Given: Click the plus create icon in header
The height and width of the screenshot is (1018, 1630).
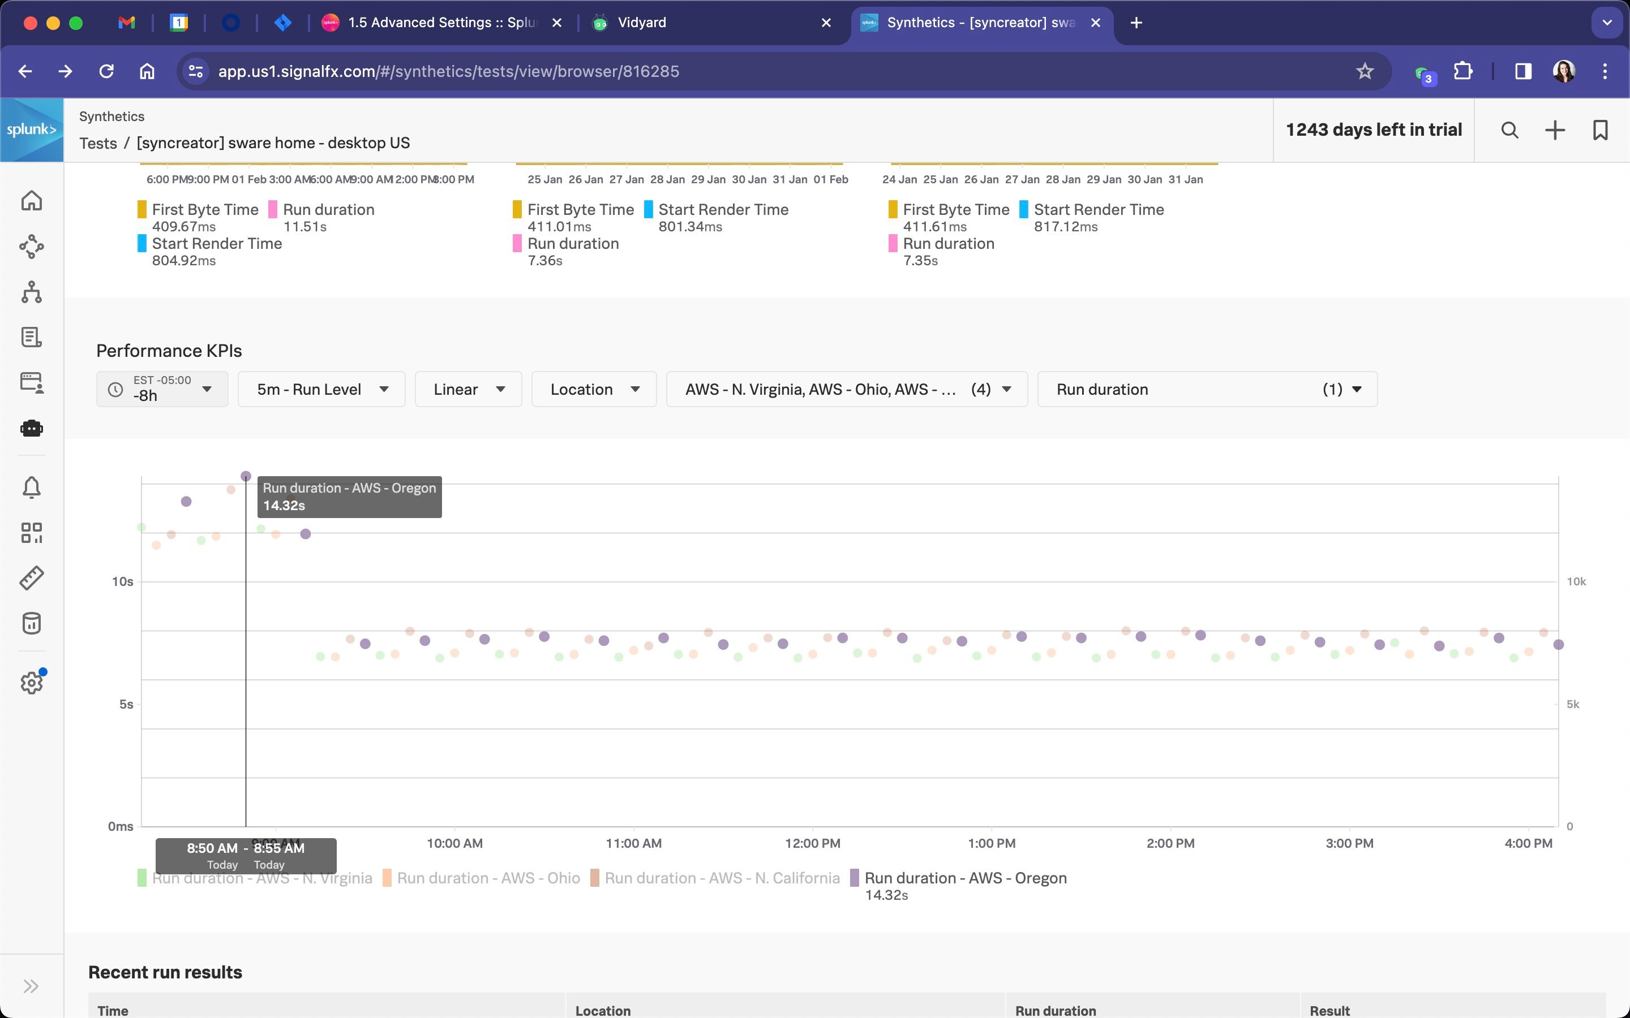Looking at the screenshot, I should (1555, 130).
